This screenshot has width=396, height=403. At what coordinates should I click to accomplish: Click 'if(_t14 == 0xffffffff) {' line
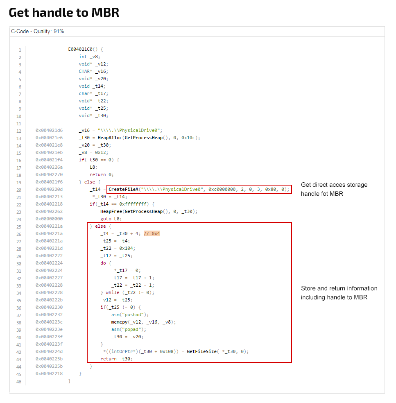coord(122,204)
